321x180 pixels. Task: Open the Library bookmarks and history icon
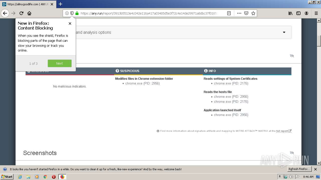(x=290, y=13)
